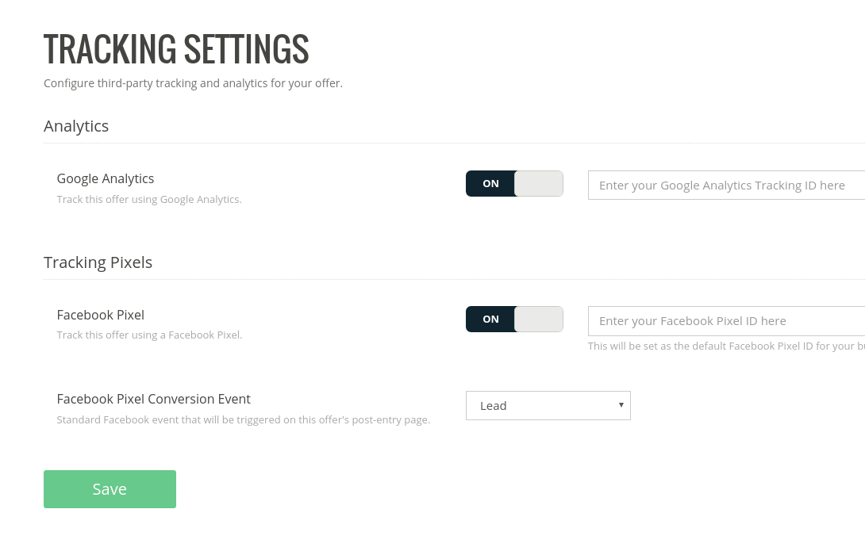Image resolution: width=865 pixels, height=555 pixels.
Task: Select the Tracking Pixels section heading
Action: click(x=98, y=262)
